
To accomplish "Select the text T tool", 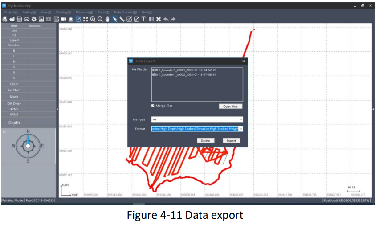I will pos(143,20).
